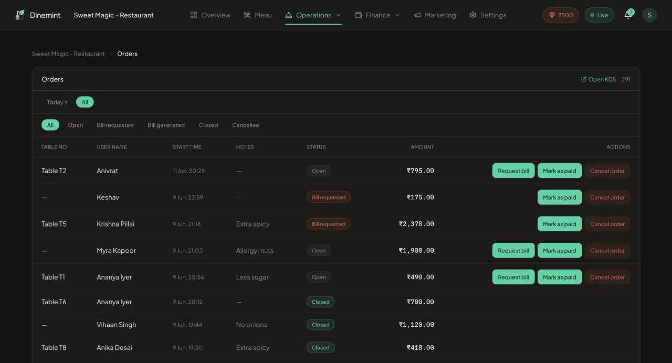Click Sweet Magic - Restaurant breadcrumb
The height and width of the screenshot is (363, 672).
click(68, 54)
